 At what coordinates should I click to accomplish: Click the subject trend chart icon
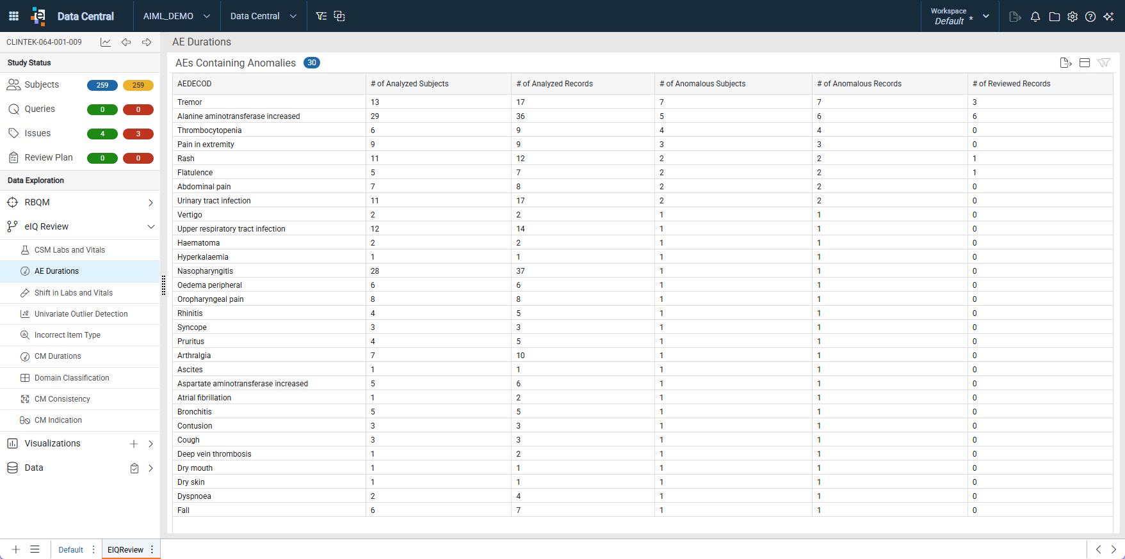point(106,42)
